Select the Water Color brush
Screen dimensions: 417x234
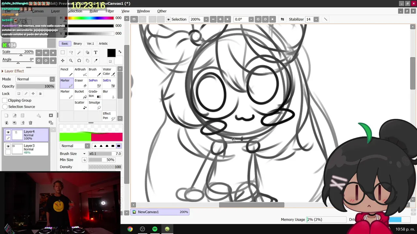109,72
